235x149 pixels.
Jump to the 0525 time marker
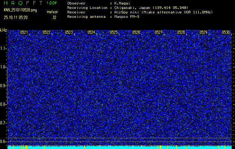[x=114, y=32]
